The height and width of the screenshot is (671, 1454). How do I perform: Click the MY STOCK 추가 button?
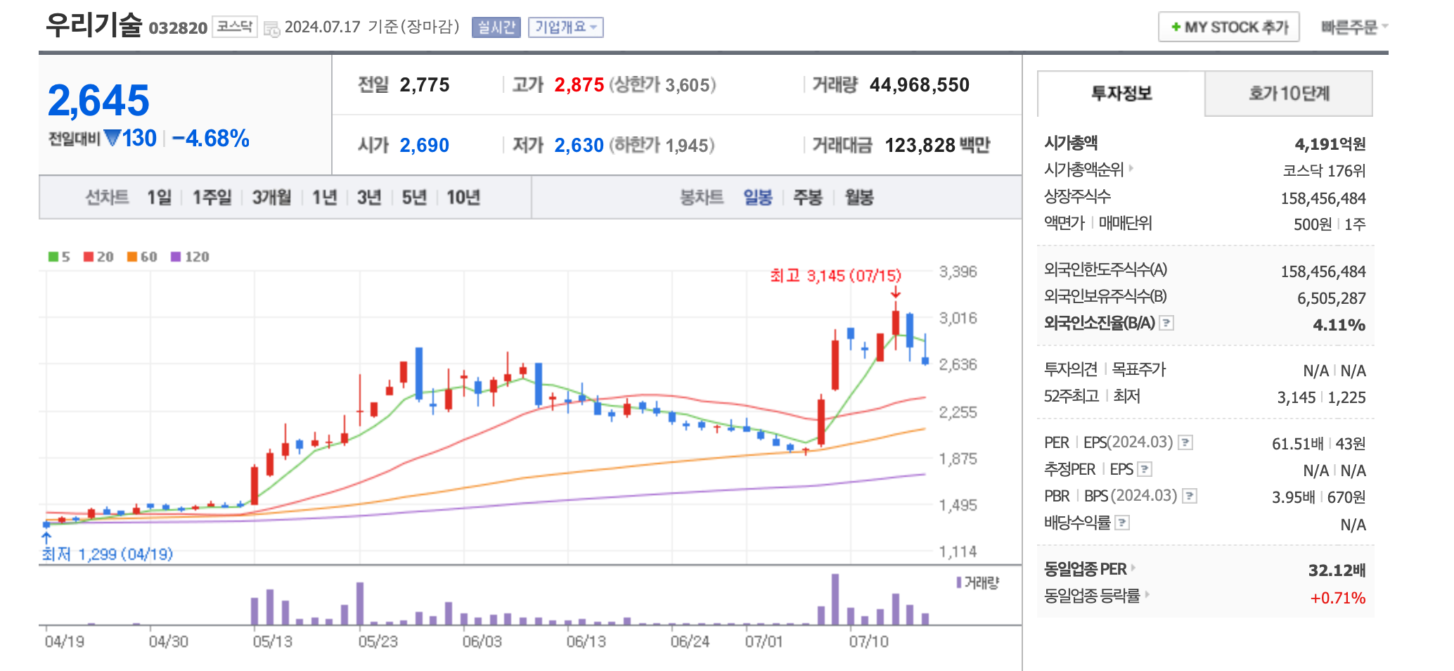(1228, 27)
